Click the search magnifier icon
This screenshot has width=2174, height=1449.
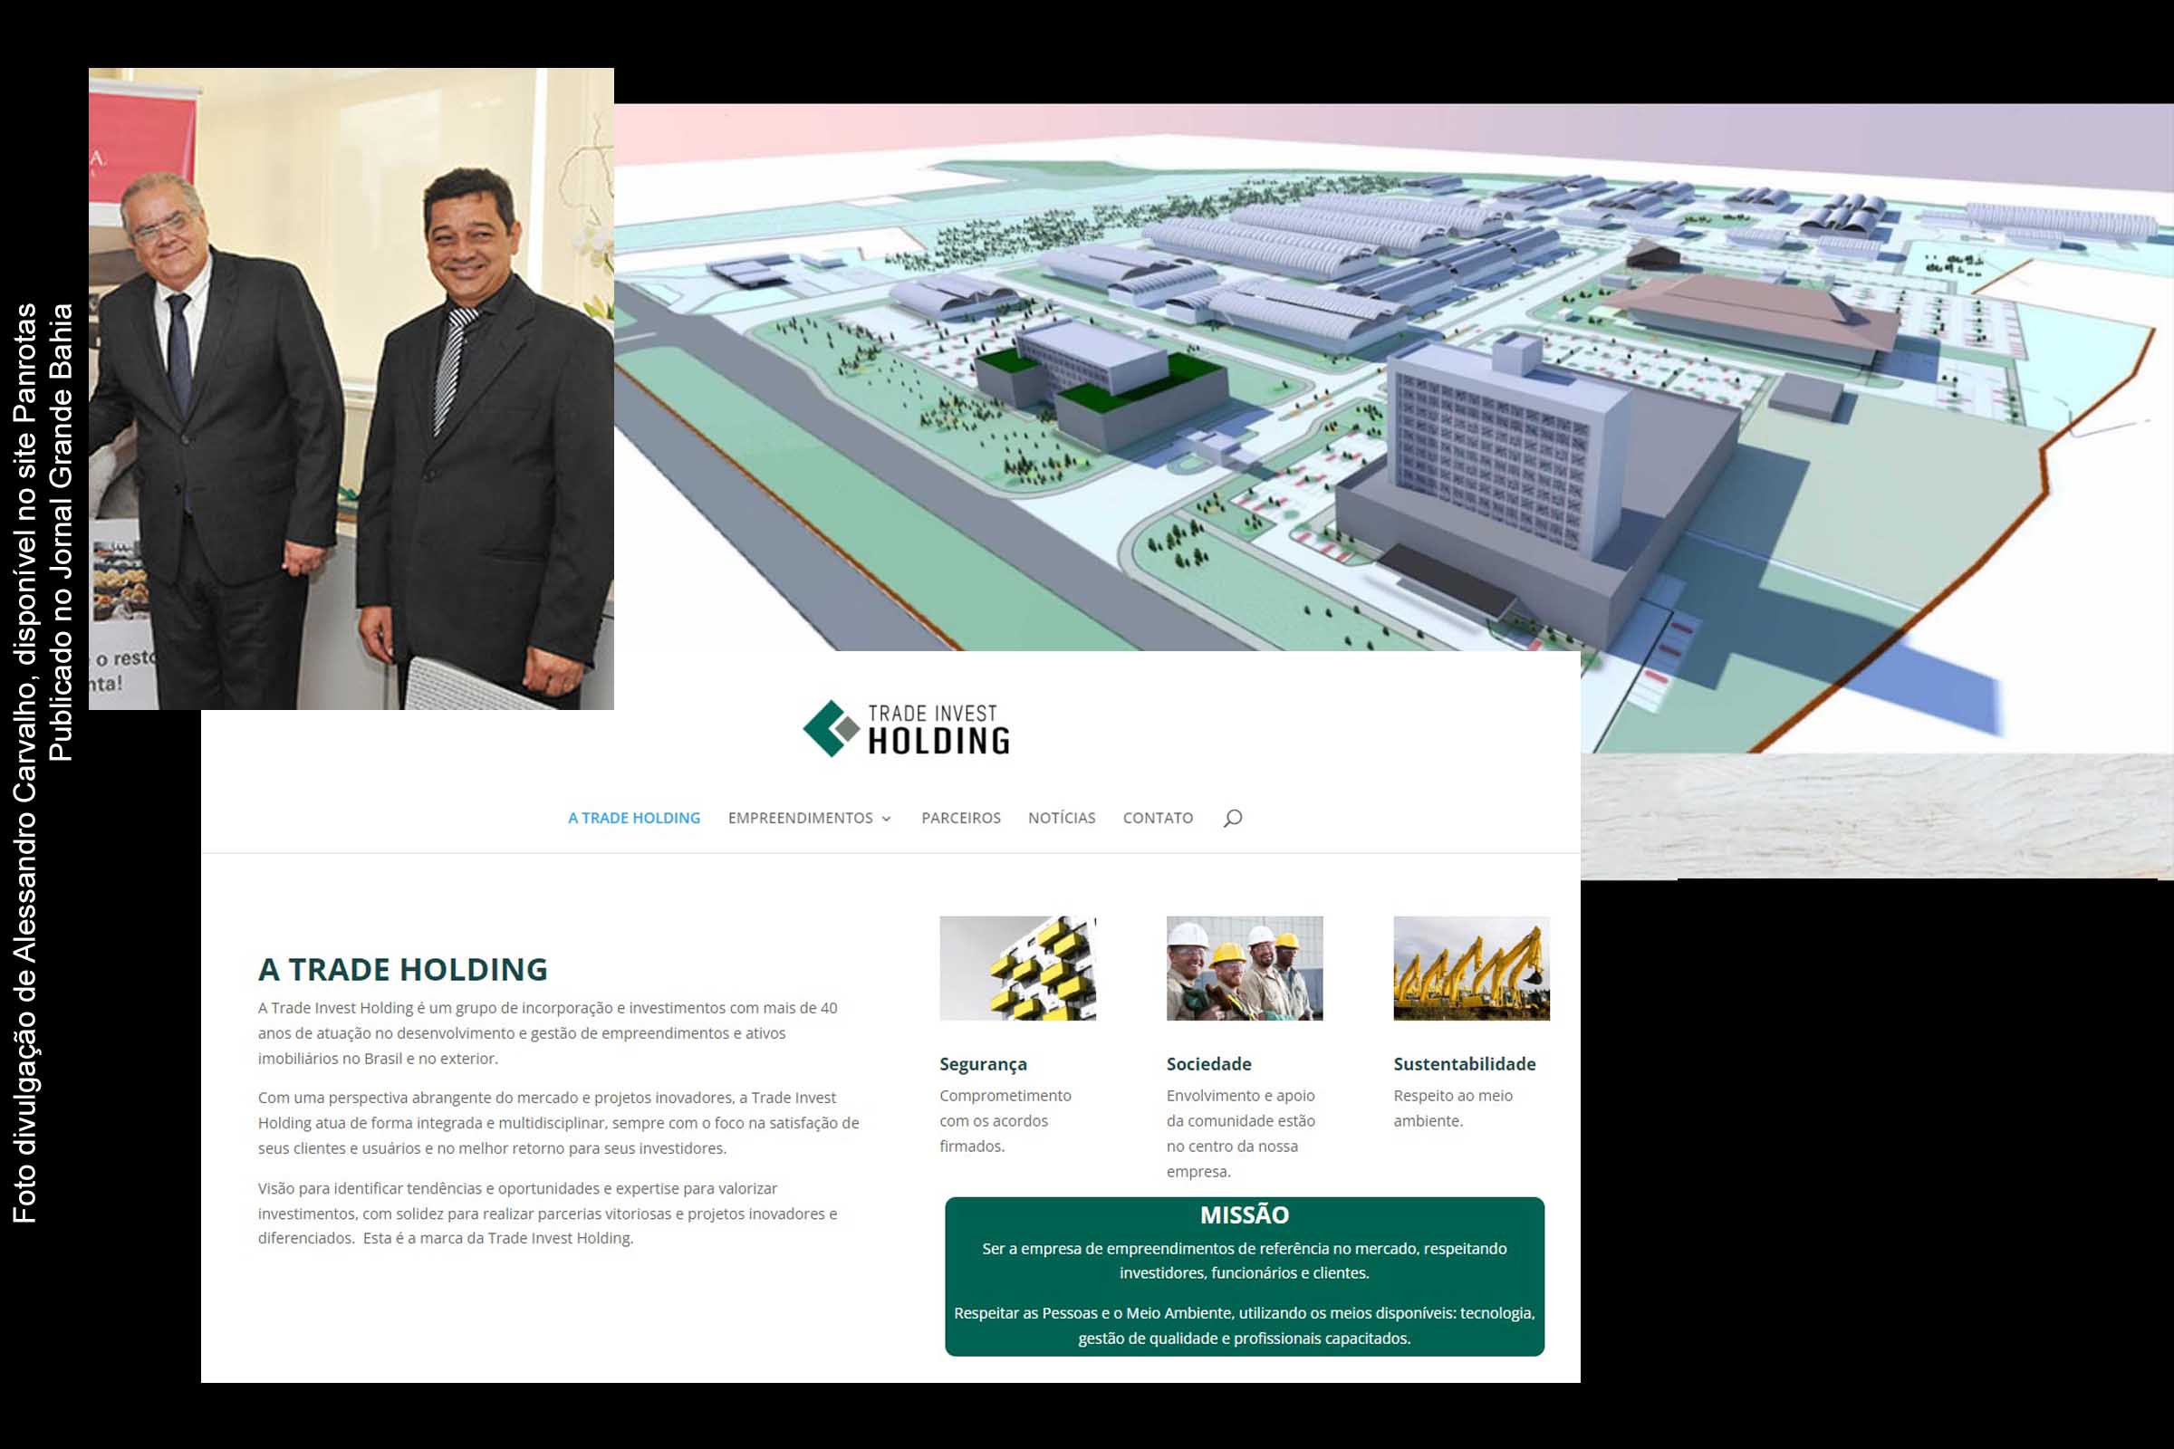pyautogui.click(x=1232, y=818)
